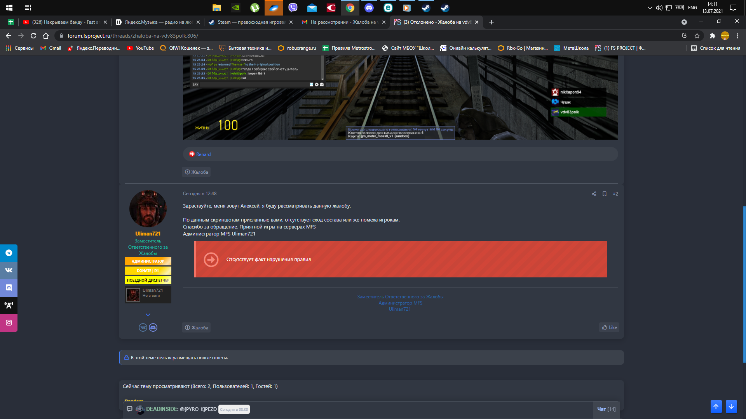746x419 pixels.
Task: Click the 'Сегодня в 12:48' post timestamp
Action: click(x=200, y=194)
